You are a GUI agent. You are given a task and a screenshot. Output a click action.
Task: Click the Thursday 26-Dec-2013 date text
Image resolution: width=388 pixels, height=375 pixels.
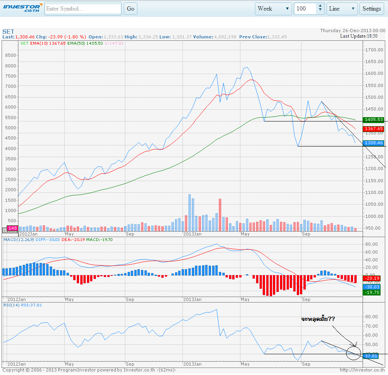coord(353,31)
